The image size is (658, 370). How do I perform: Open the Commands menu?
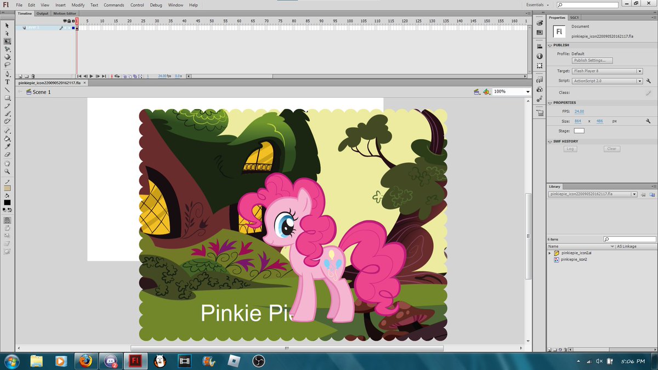click(x=114, y=5)
